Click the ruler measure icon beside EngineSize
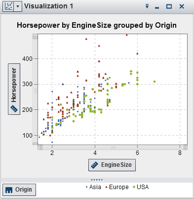Viewport: 194px width, 199px height. click(94, 165)
